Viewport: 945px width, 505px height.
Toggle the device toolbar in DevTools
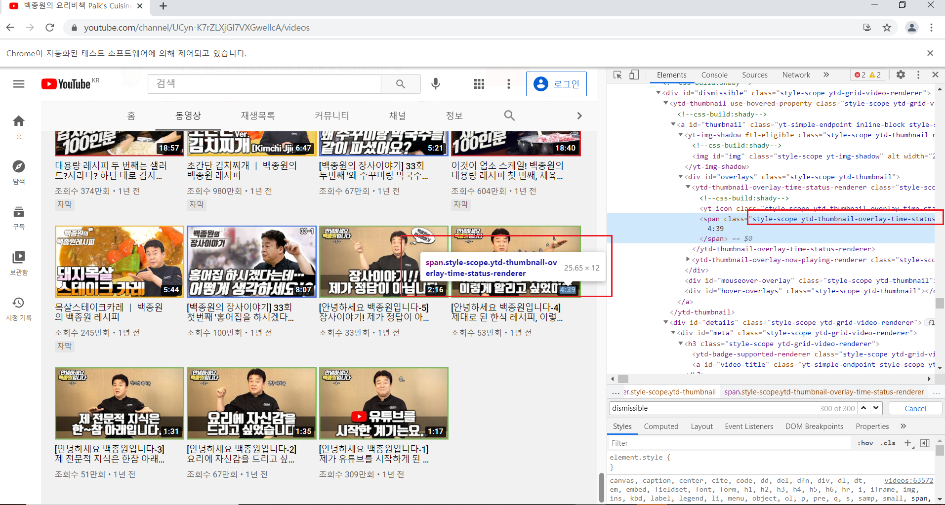click(x=634, y=75)
